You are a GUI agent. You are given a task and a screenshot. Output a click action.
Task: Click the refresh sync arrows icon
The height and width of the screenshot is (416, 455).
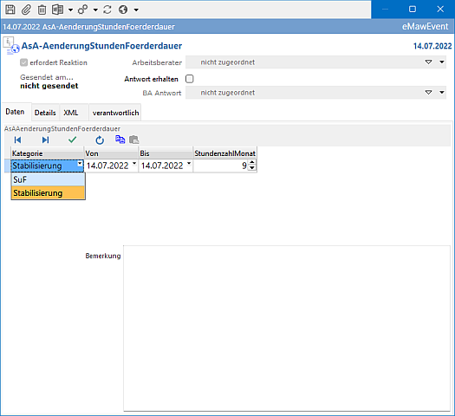point(107,10)
